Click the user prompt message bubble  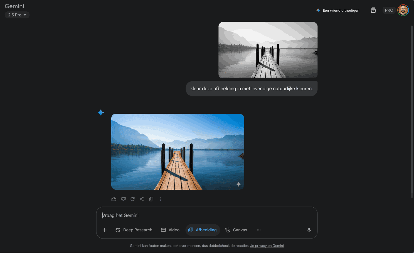[x=252, y=89]
